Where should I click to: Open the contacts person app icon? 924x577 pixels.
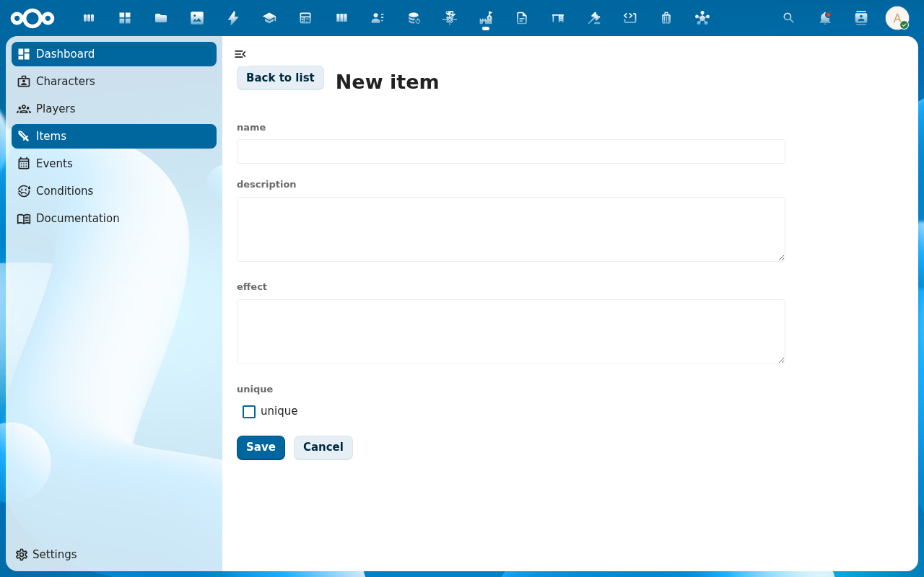click(x=378, y=18)
